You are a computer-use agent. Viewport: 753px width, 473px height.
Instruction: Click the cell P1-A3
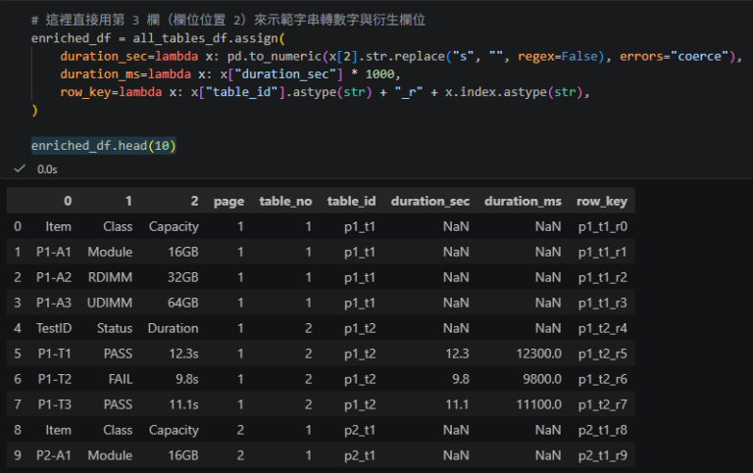[x=54, y=303]
